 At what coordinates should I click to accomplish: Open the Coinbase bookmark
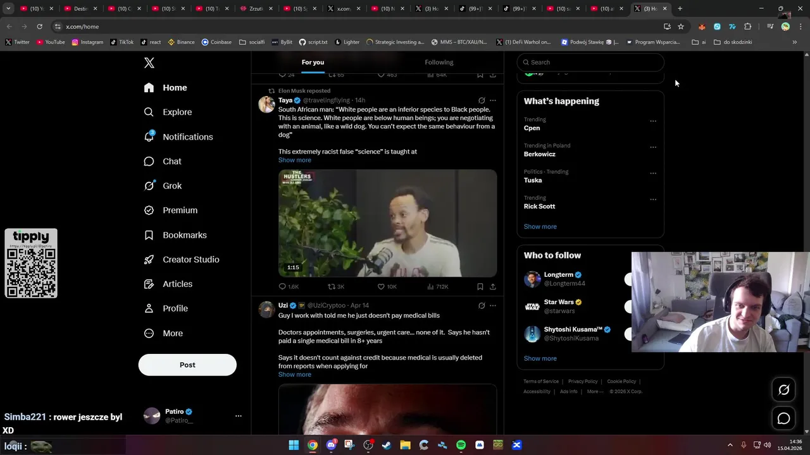coord(216,42)
